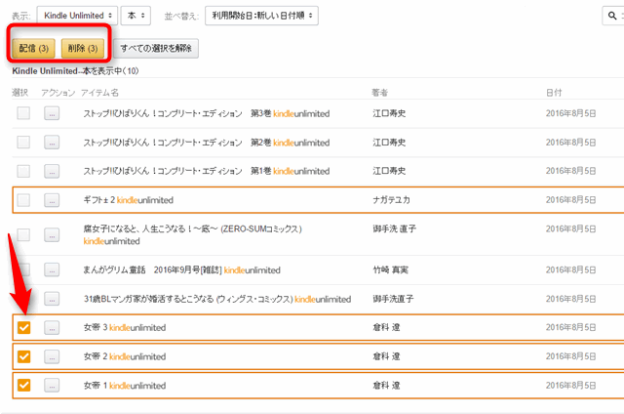This screenshot has height=414, width=624.
Task: Check the box for ストップ!!ひばりくん 第1巻
Action: tap(23, 171)
